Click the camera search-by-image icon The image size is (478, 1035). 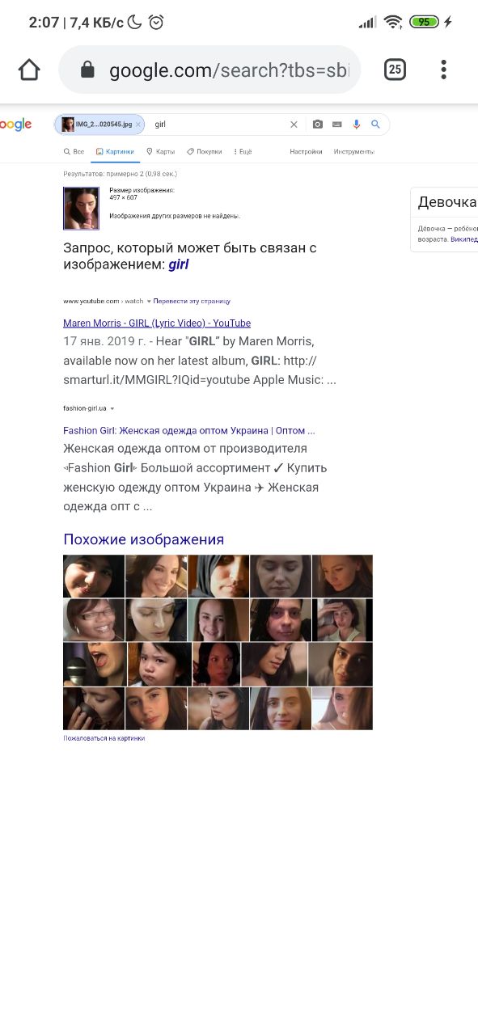coord(318,125)
